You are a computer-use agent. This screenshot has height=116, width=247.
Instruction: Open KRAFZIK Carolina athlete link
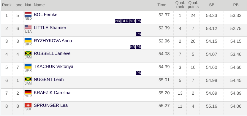(x=52, y=92)
